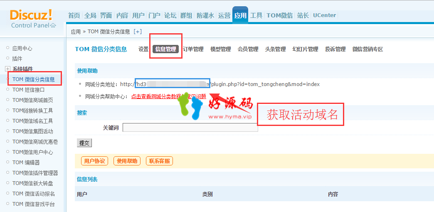
Task: Click the 同城分类地址 URL text
Action: [220, 84]
